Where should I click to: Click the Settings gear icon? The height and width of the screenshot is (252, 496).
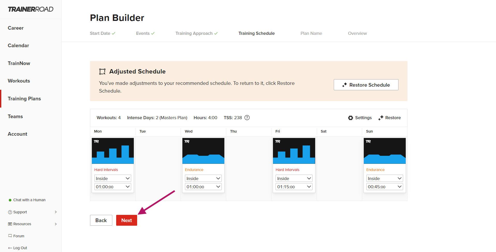click(351, 118)
